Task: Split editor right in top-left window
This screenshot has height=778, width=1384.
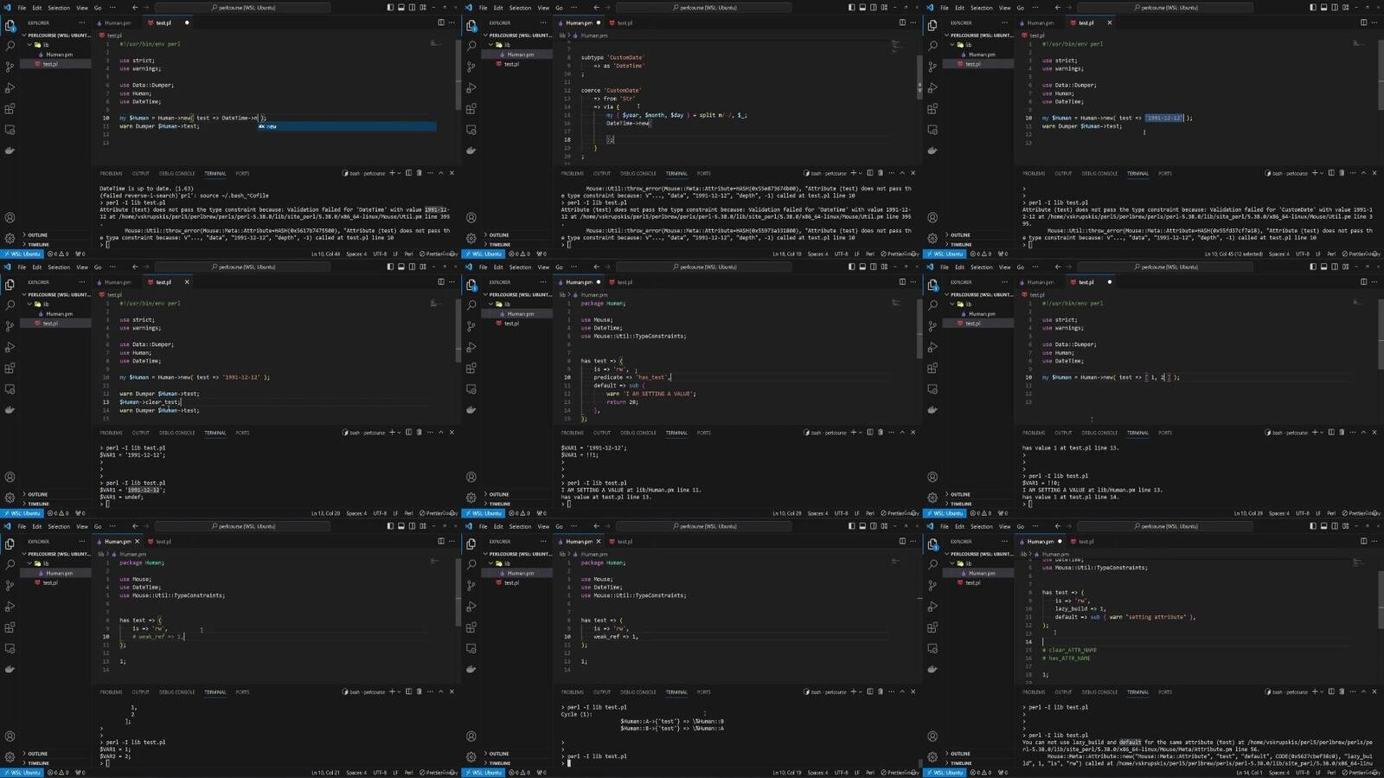Action: 440,23
